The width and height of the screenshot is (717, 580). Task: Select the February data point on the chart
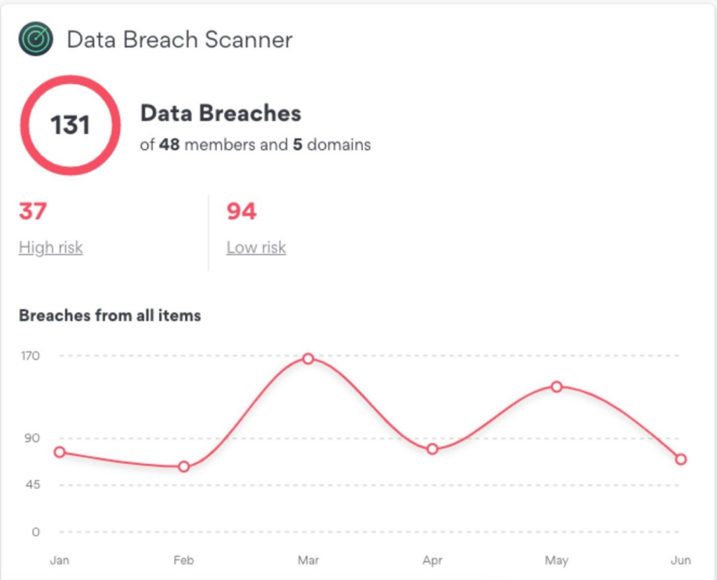coord(183,467)
